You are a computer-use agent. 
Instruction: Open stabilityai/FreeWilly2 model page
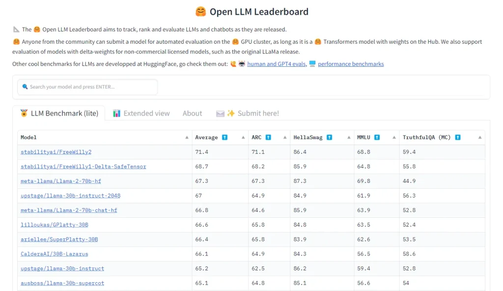click(x=56, y=152)
